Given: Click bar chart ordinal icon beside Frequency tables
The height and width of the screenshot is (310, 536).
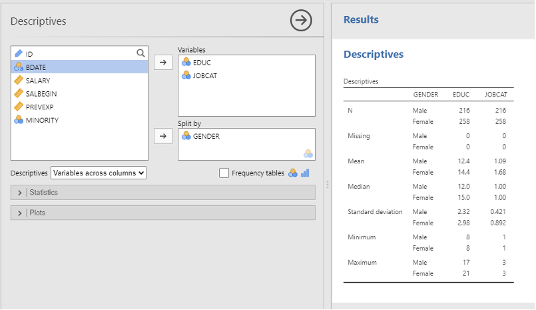Looking at the screenshot, I should [x=305, y=173].
